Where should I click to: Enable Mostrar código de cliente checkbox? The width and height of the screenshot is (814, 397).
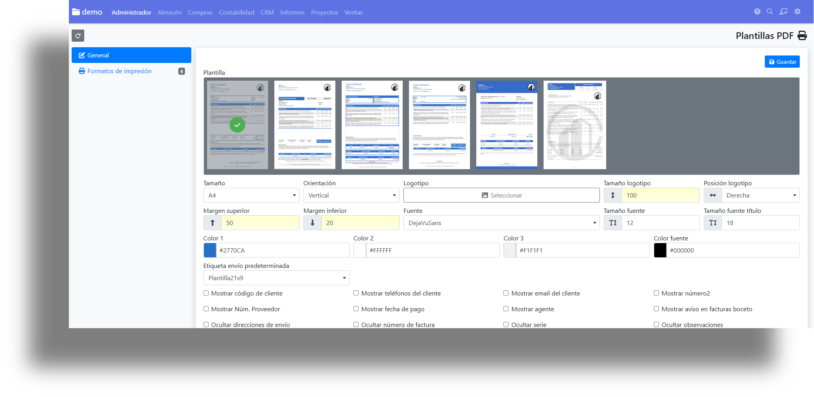(206, 293)
